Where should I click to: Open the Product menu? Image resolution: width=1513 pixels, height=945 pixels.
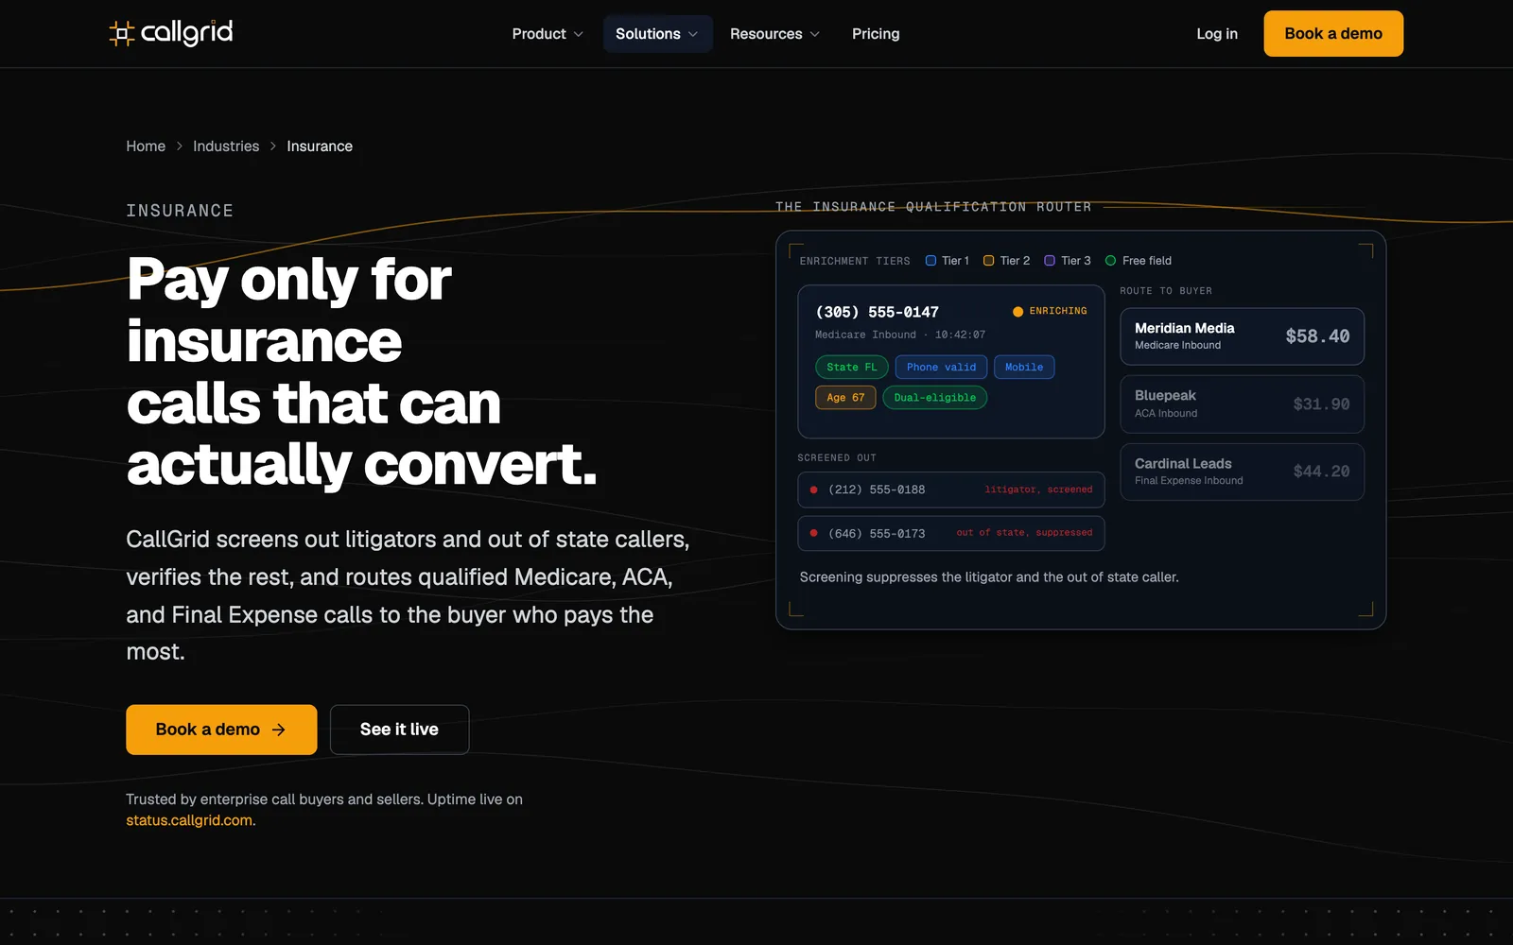548,34
